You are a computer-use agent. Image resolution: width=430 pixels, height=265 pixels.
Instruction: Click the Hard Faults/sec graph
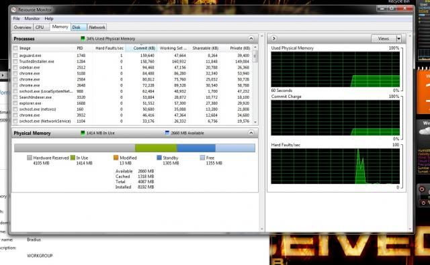click(335, 166)
